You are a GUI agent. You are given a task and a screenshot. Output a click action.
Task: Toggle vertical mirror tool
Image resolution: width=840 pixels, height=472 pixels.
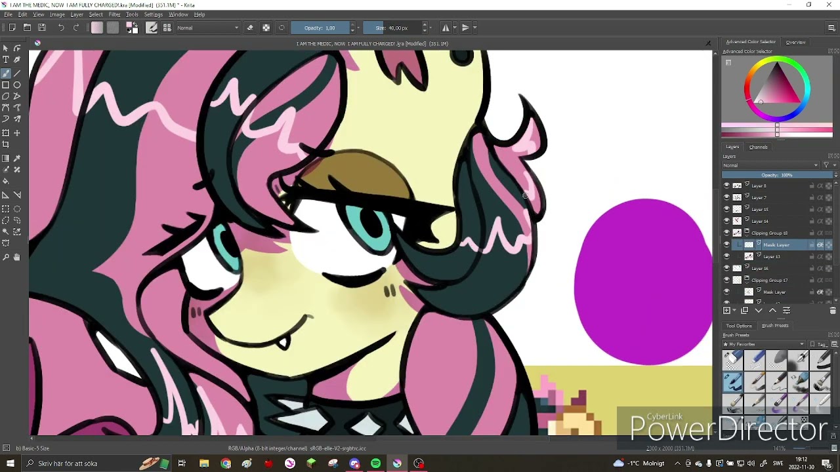[465, 28]
